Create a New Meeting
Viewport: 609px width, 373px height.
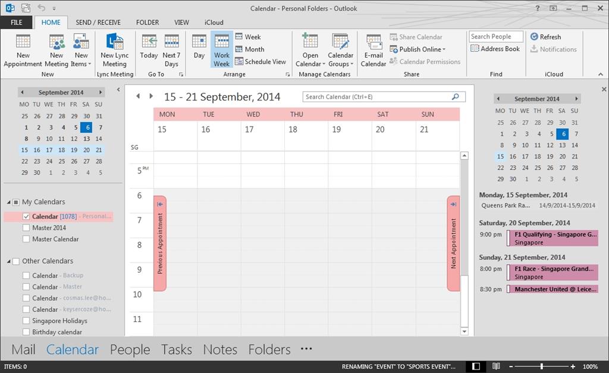[x=56, y=50]
